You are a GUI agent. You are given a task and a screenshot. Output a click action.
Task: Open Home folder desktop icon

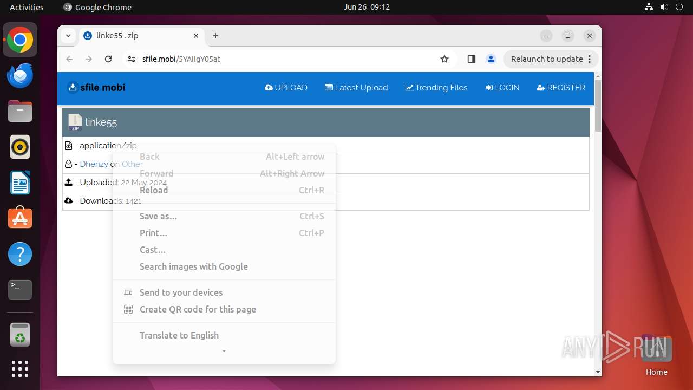pyautogui.click(x=656, y=355)
